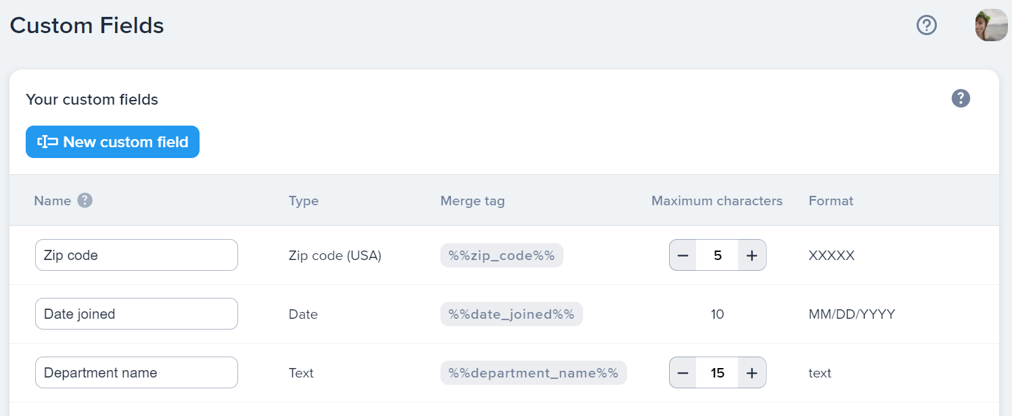1012x416 pixels.
Task: Click the %%zip_code%% merge tag
Action: click(501, 255)
